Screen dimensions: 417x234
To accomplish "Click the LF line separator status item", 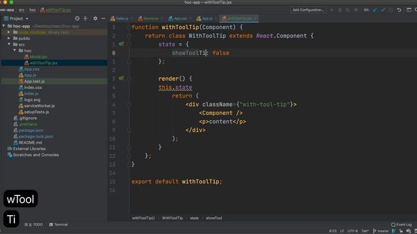I will (x=342, y=231).
